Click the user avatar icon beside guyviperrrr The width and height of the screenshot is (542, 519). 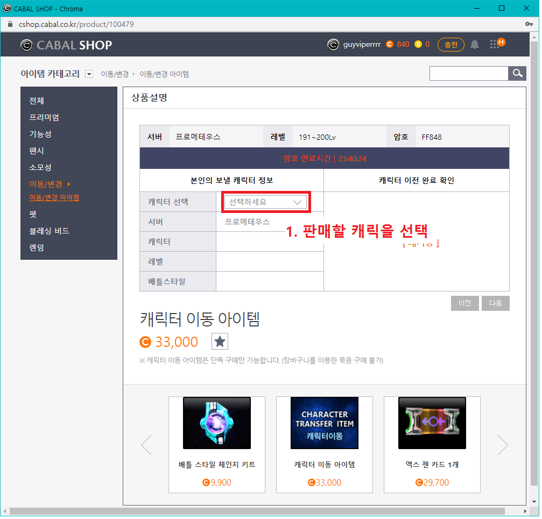pyautogui.click(x=335, y=45)
